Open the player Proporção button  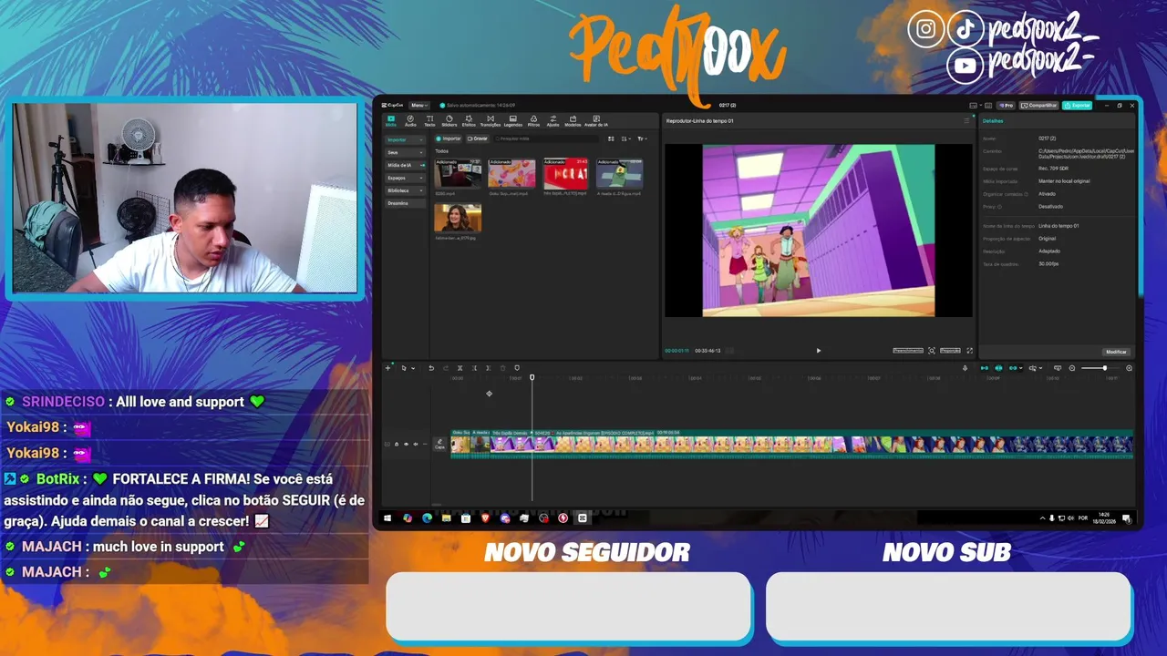950,350
